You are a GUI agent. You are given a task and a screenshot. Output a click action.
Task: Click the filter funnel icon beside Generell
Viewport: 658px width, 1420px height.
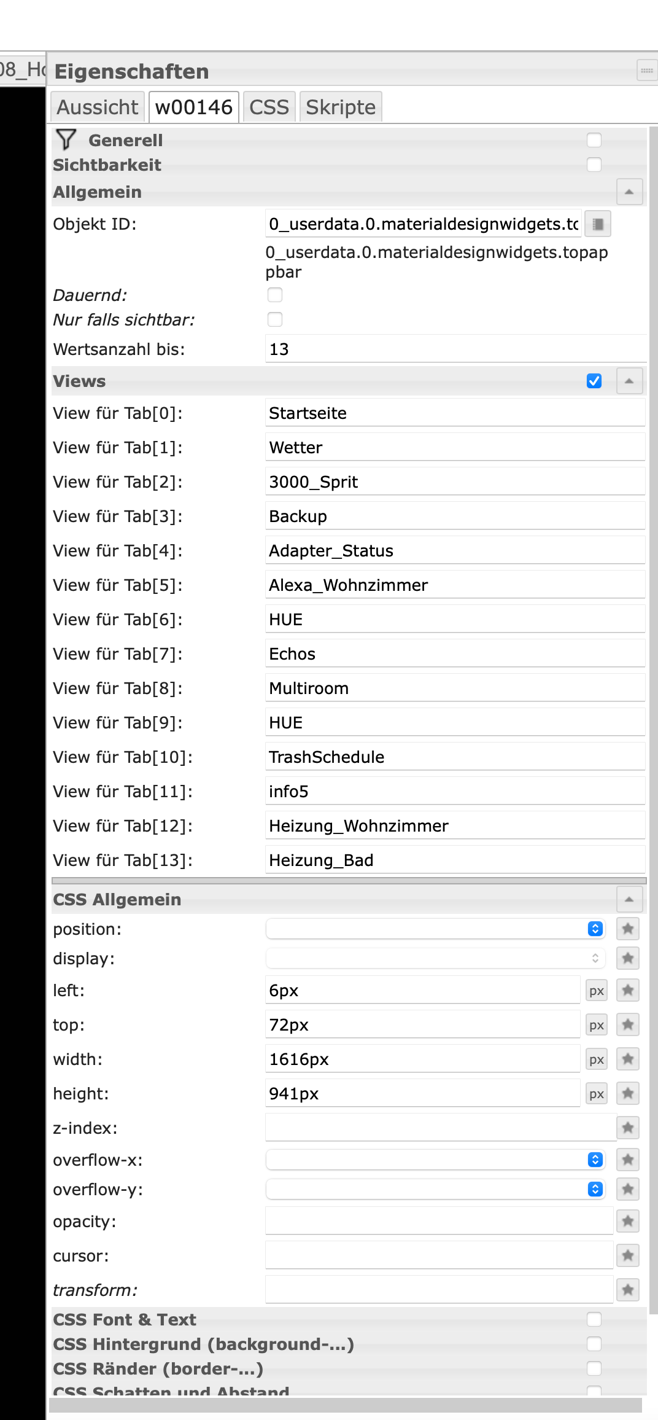click(66, 140)
